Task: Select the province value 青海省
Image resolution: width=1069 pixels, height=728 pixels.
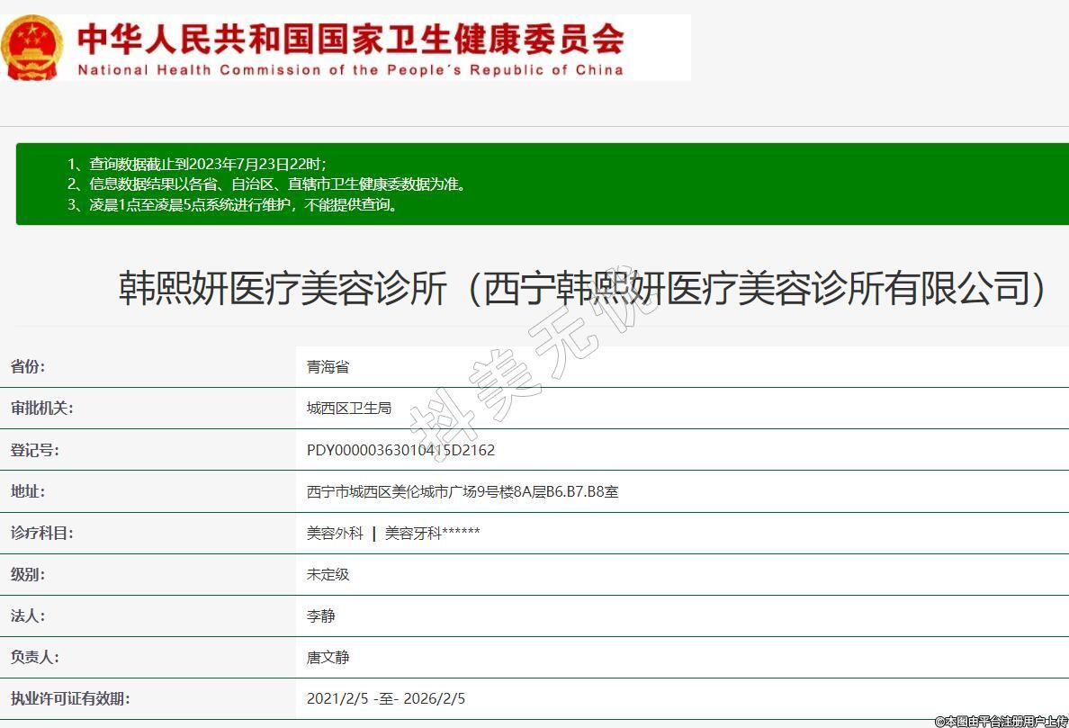Action: pos(328,366)
